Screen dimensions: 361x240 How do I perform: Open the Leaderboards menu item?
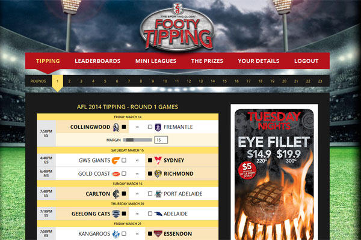click(97, 61)
